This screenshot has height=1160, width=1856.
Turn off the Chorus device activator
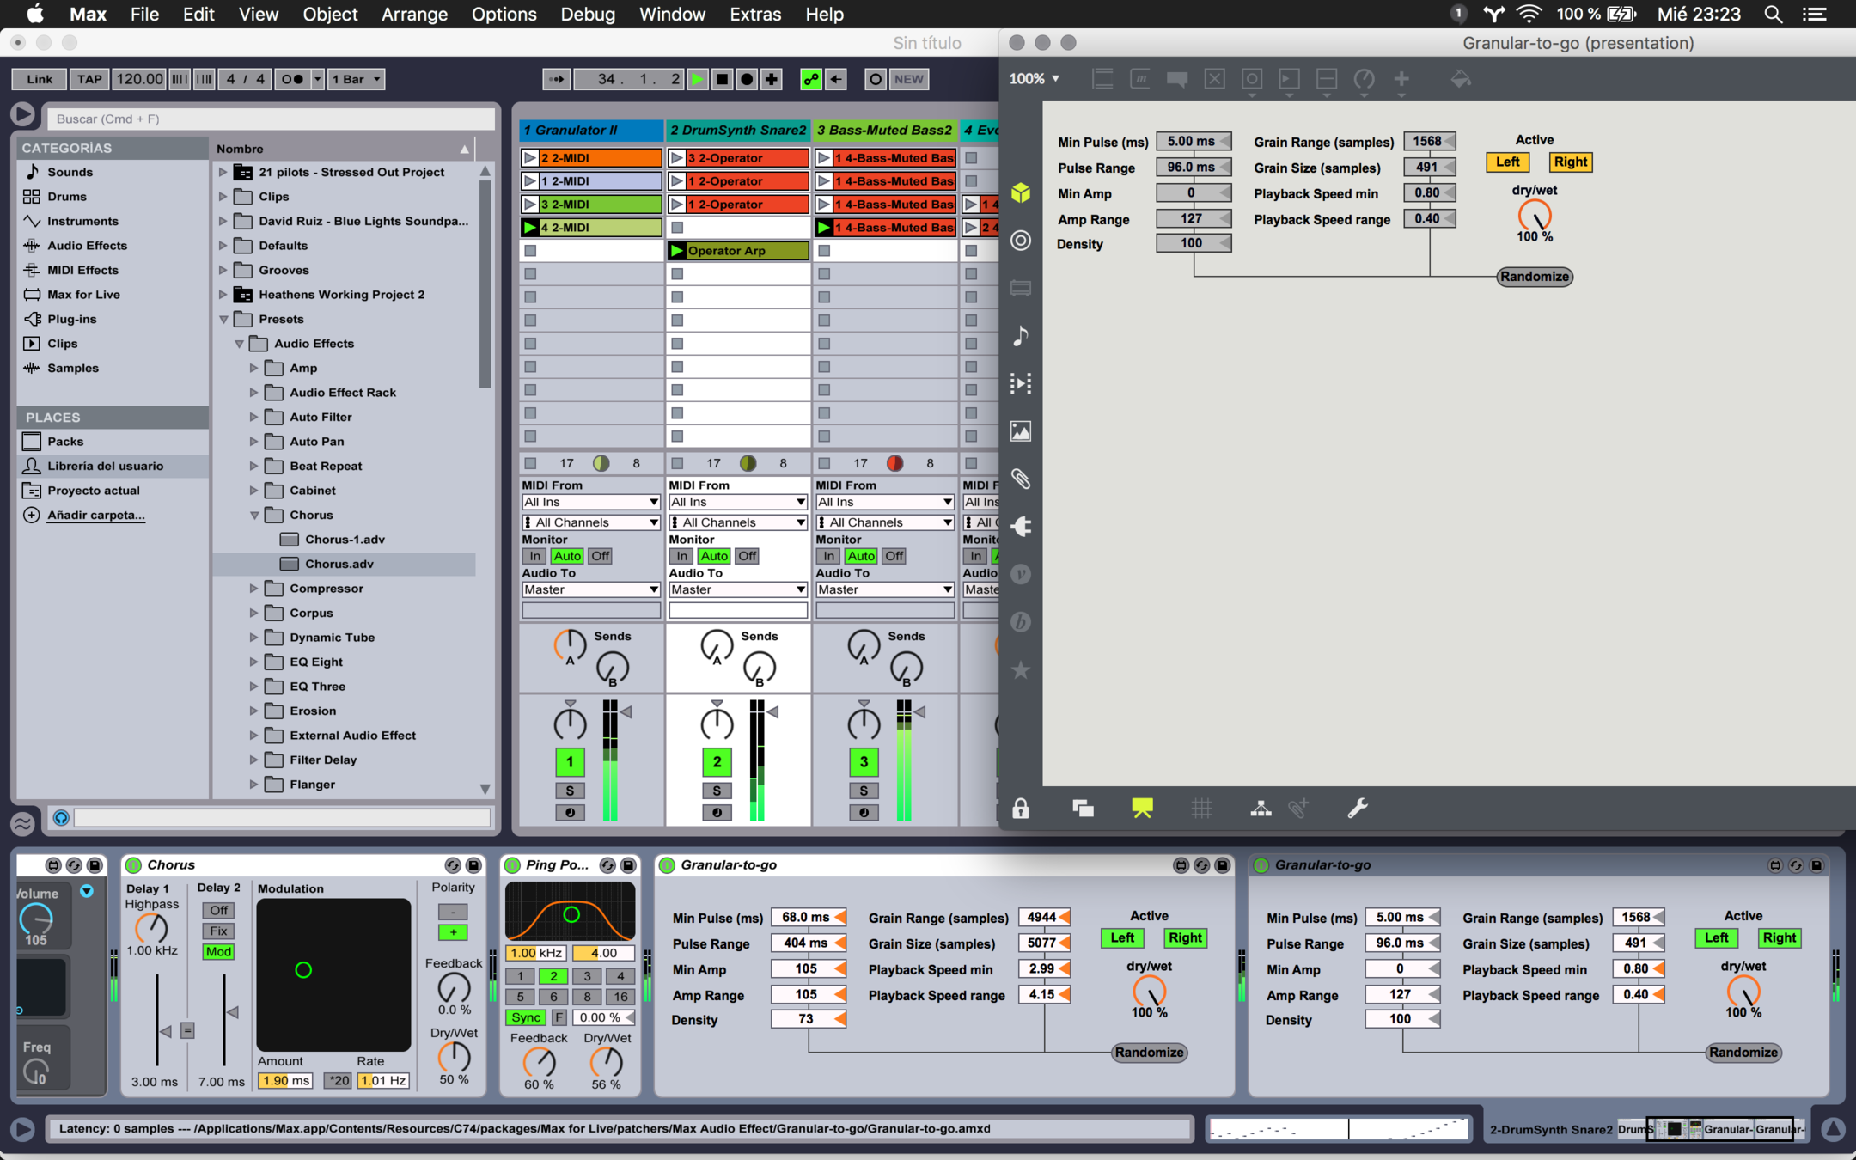[134, 865]
